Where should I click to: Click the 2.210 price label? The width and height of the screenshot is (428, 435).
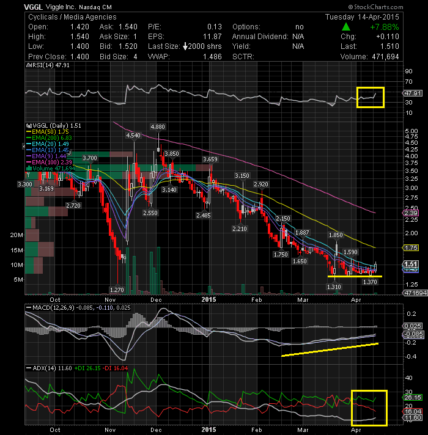(x=239, y=229)
